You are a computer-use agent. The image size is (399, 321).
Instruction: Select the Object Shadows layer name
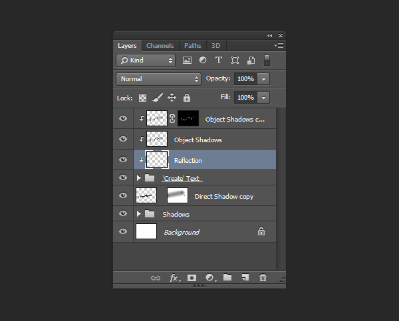(x=198, y=140)
